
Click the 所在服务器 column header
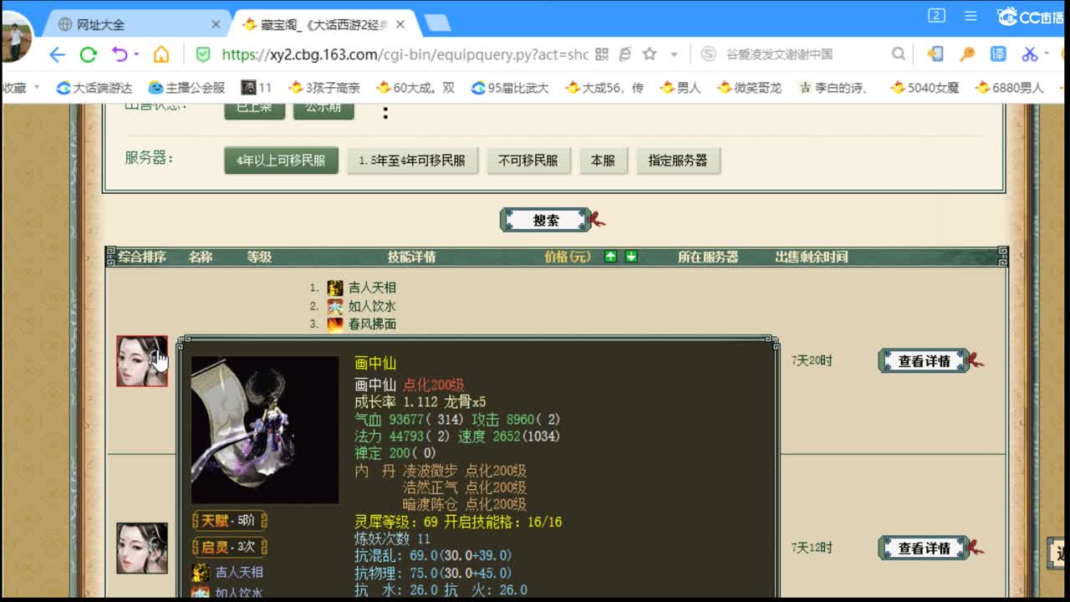click(708, 257)
